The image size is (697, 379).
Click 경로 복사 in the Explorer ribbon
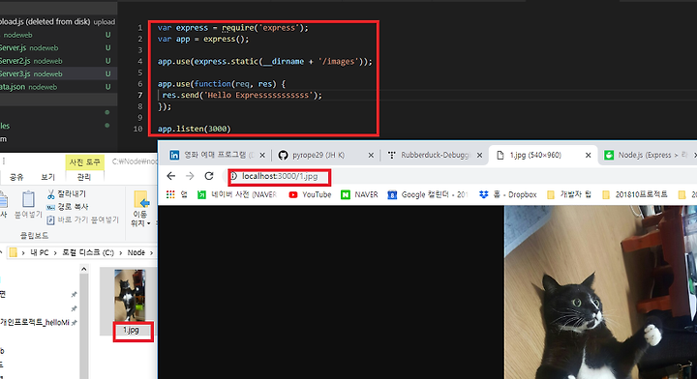click(x=68, y=207)
